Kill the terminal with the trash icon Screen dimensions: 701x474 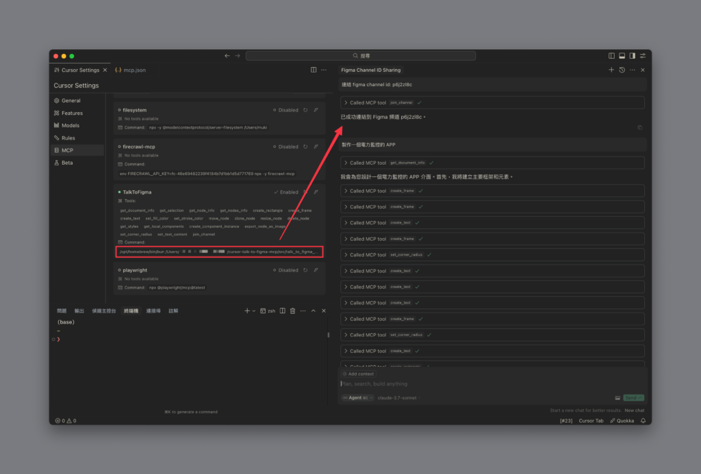click(291, 310)
